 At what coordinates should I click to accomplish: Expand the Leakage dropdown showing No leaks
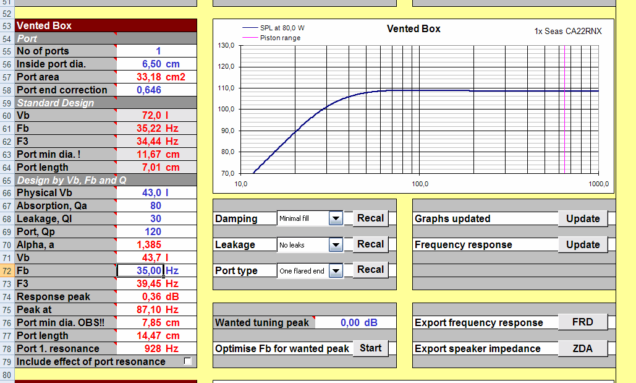point(335,245)
